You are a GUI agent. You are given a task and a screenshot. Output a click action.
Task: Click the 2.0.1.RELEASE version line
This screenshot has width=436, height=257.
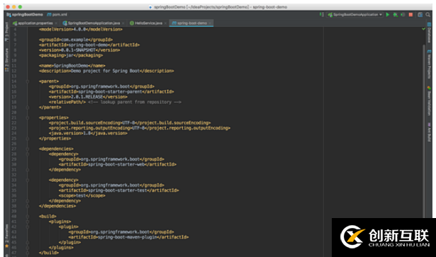tap(88, 97)
